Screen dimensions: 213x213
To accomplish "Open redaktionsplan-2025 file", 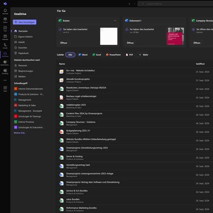I will [x=76, y=105].
